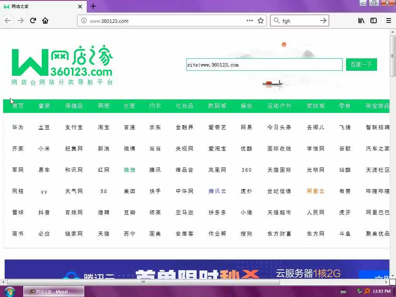Select the 网店之家 browser tab

(x=43, y=7)
